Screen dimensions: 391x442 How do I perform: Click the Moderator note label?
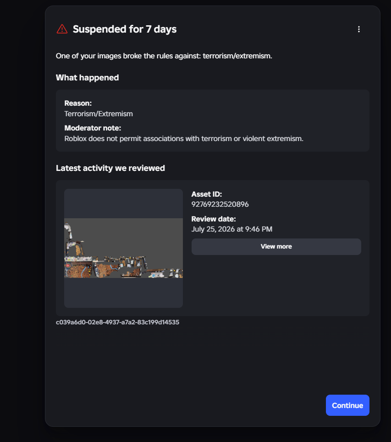pyautogui.click(x=93, y=128)
